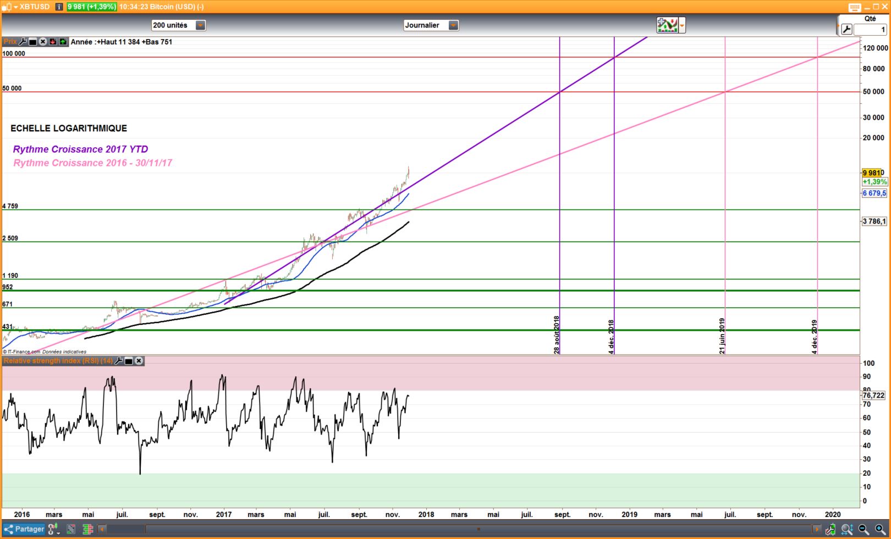891x539 pixels.
Task: Click green up arrow icon in Prix panel
Action: coord(63,42)
